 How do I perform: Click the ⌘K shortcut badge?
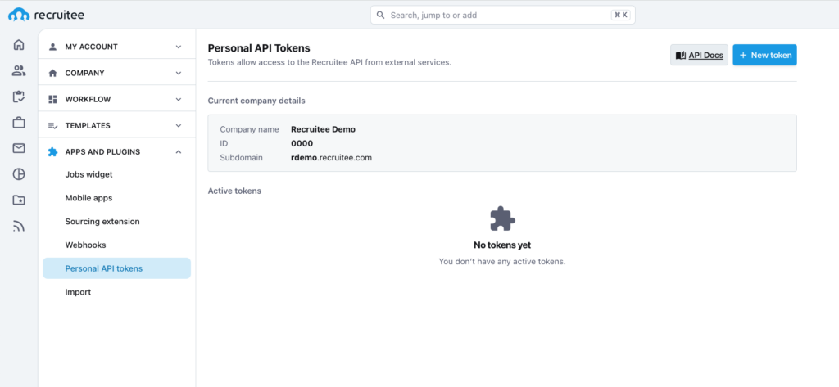[x=621, y=15]
